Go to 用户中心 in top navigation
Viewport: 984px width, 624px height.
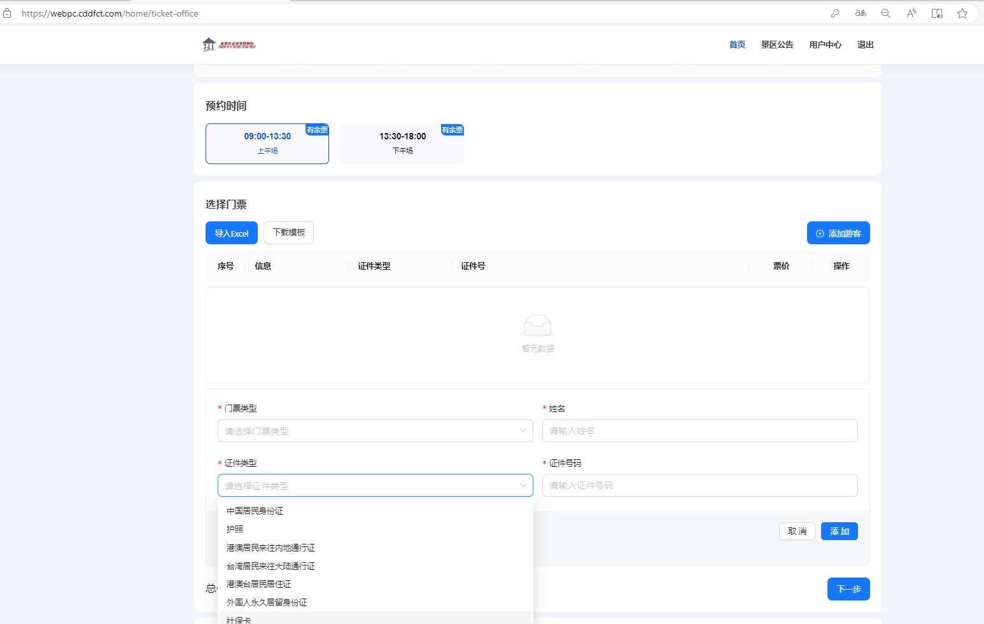click(x=825, y=45)
